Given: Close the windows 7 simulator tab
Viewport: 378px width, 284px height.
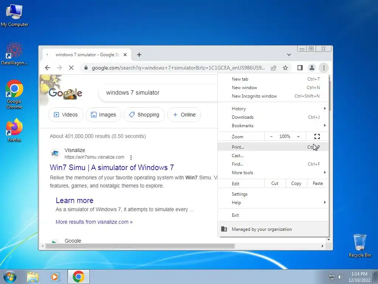Looking at the screenshot, I should (125, 55).
